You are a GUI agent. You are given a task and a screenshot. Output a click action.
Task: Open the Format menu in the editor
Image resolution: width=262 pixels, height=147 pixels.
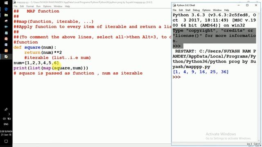30,6
